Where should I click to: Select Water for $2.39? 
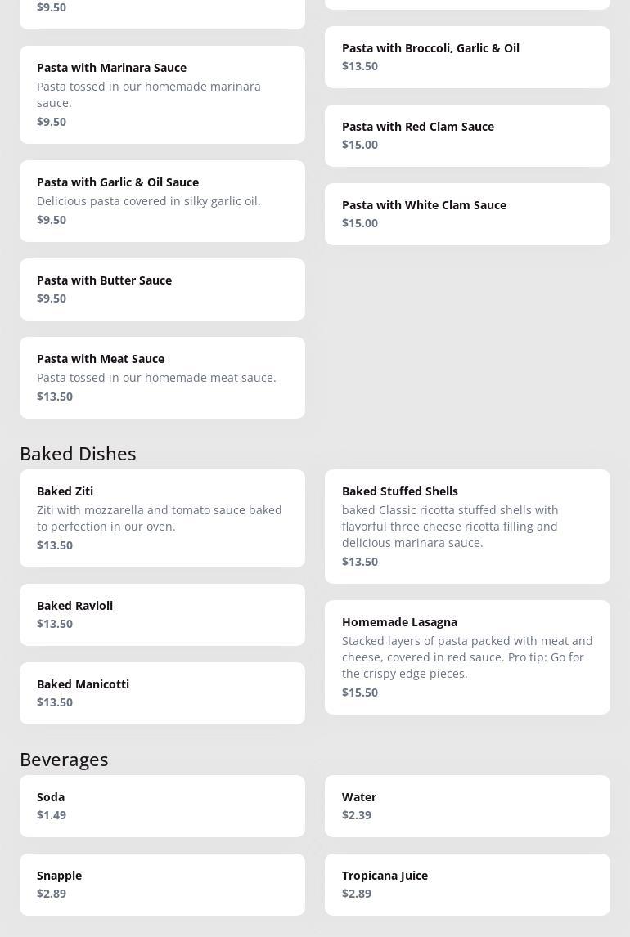[467, 806]
